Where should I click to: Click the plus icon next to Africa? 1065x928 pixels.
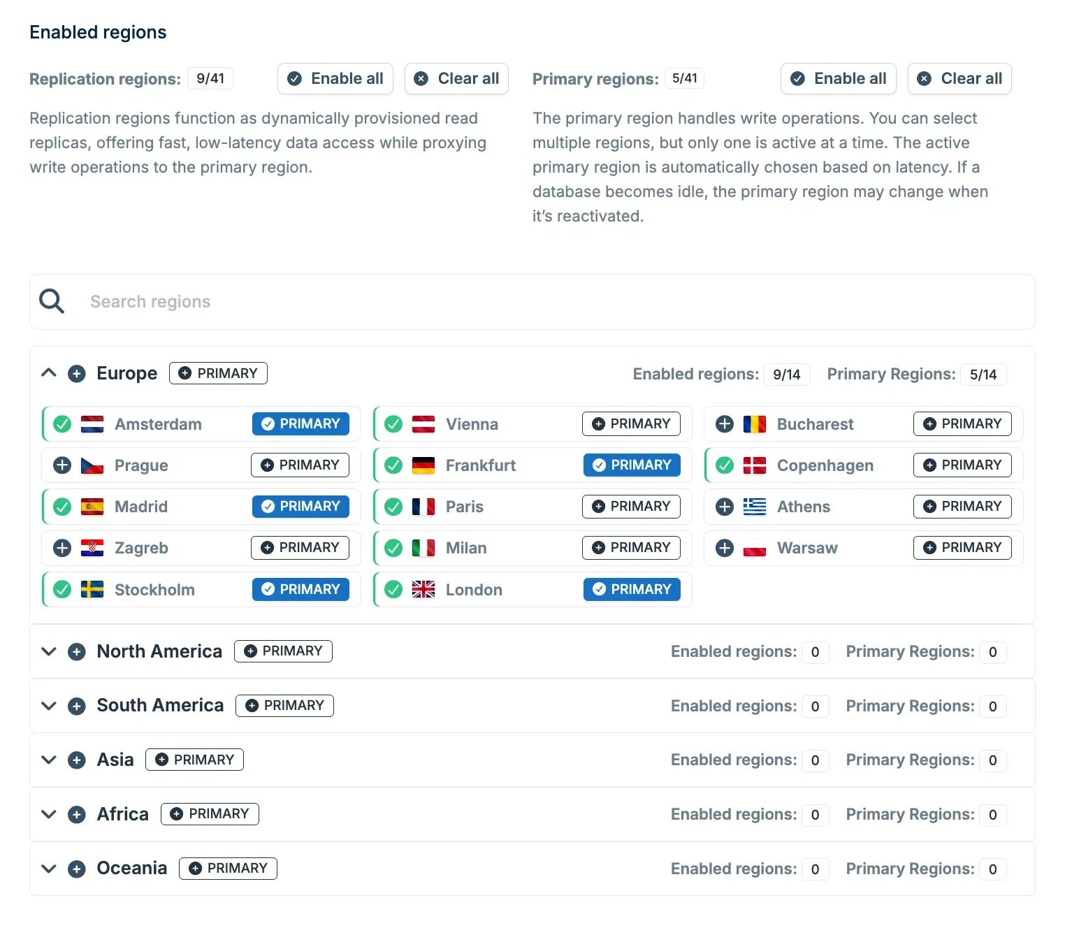click(x=77, y=814)
